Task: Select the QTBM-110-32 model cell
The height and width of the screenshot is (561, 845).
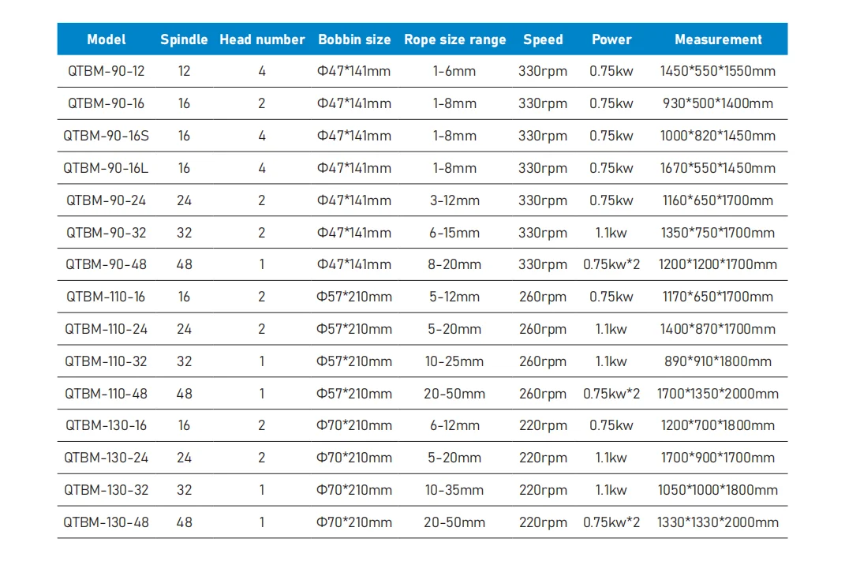Action: click(x=107, y=361)
